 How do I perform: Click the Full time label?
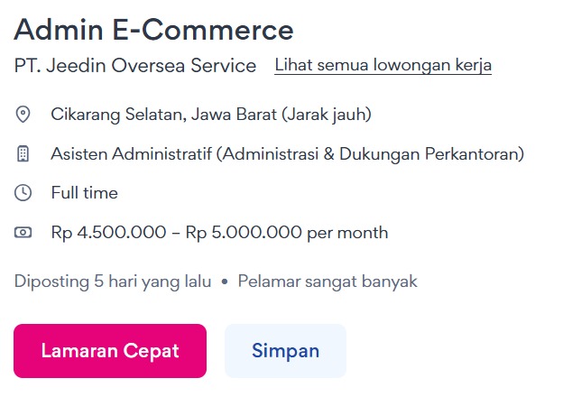(85, 193)
